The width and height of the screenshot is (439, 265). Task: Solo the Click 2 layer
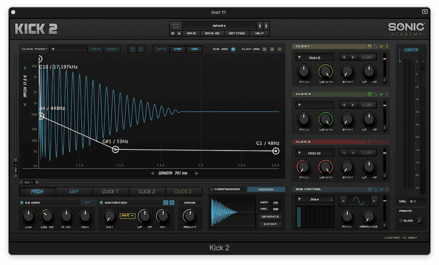(387, 94)
